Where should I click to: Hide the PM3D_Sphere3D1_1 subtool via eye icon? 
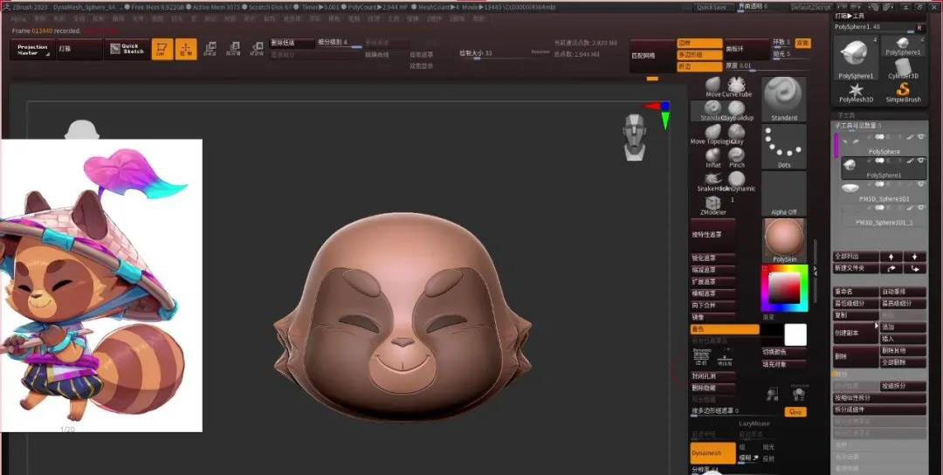[920, 208]
